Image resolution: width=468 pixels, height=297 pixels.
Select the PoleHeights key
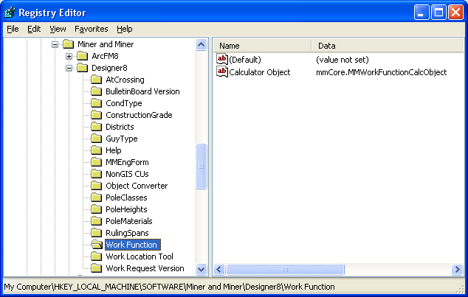[126, 209]
